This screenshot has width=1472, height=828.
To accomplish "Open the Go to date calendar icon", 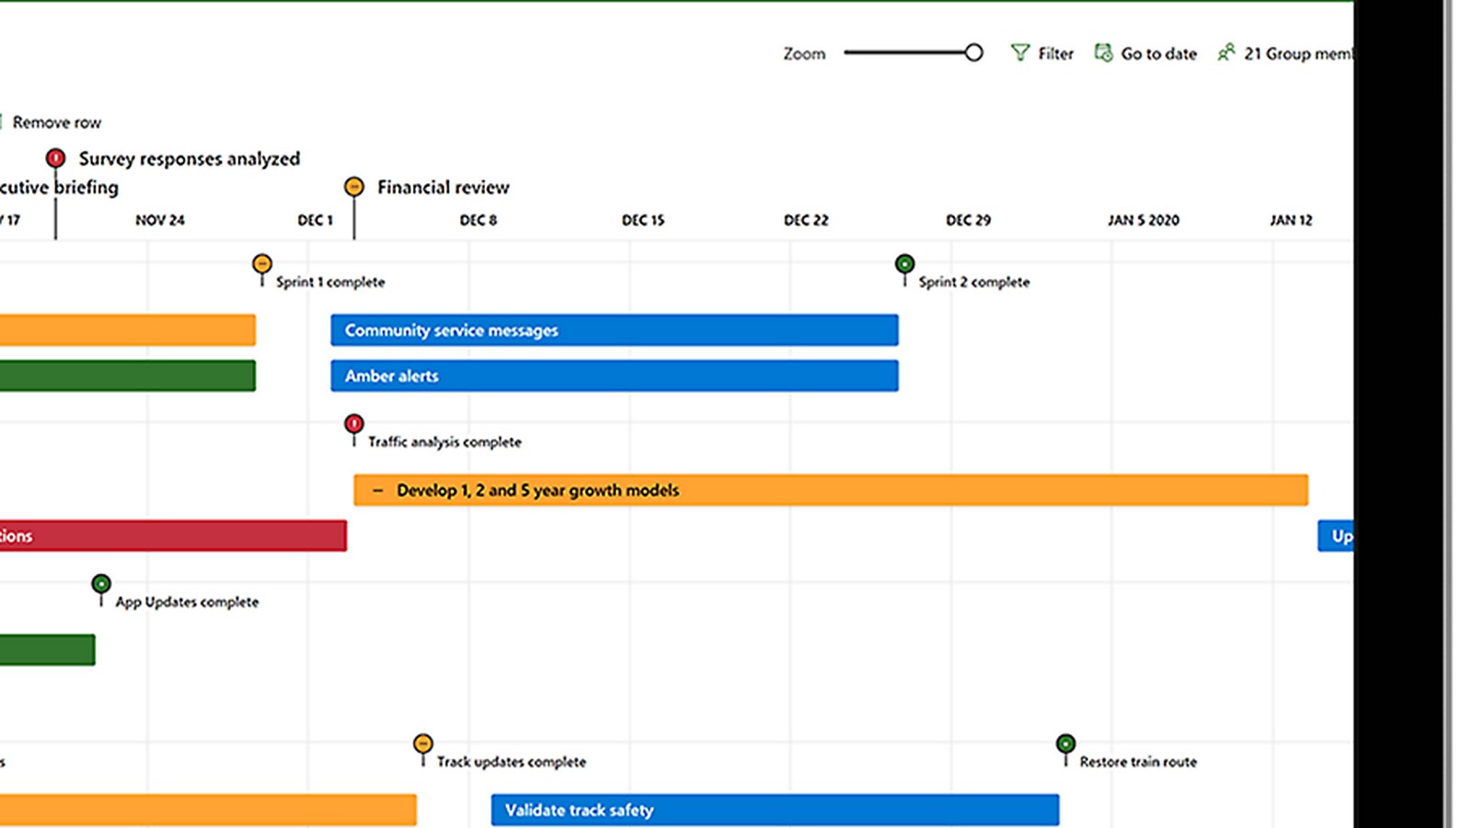I will tap(1103, 52).
